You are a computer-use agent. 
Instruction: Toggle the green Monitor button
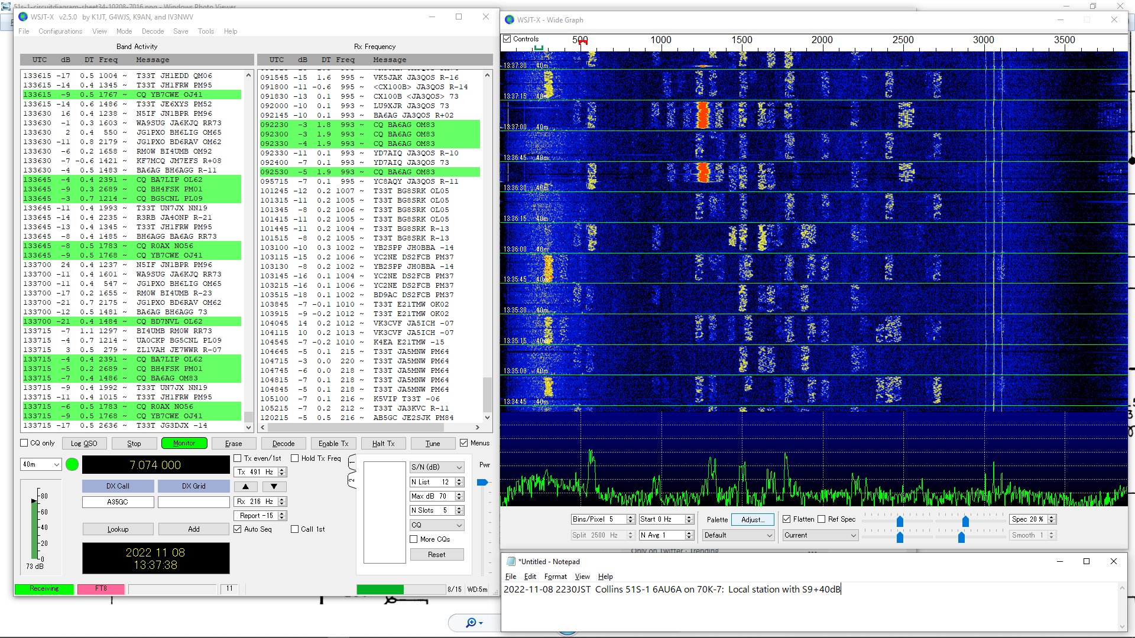pos(184,443)
